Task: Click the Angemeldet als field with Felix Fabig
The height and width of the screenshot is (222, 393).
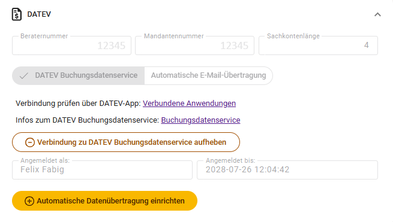Action: click(x=102, y=170)
